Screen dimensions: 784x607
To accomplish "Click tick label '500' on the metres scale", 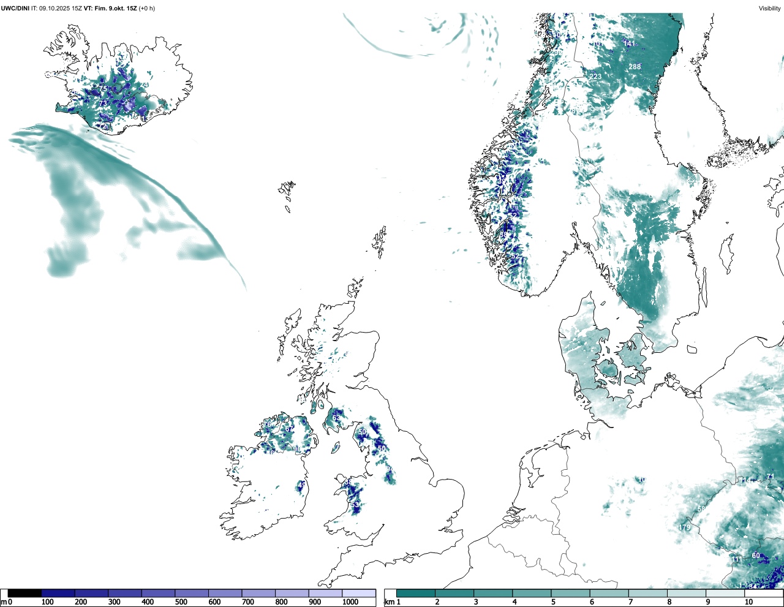I will pyautogui.click(x=181, y=602).
